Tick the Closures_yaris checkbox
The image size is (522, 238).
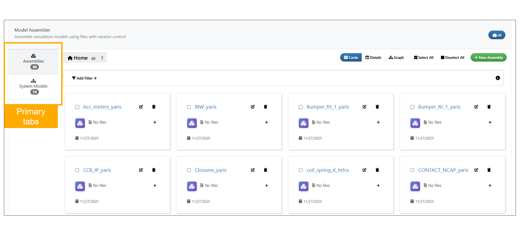tap(189, 170)
